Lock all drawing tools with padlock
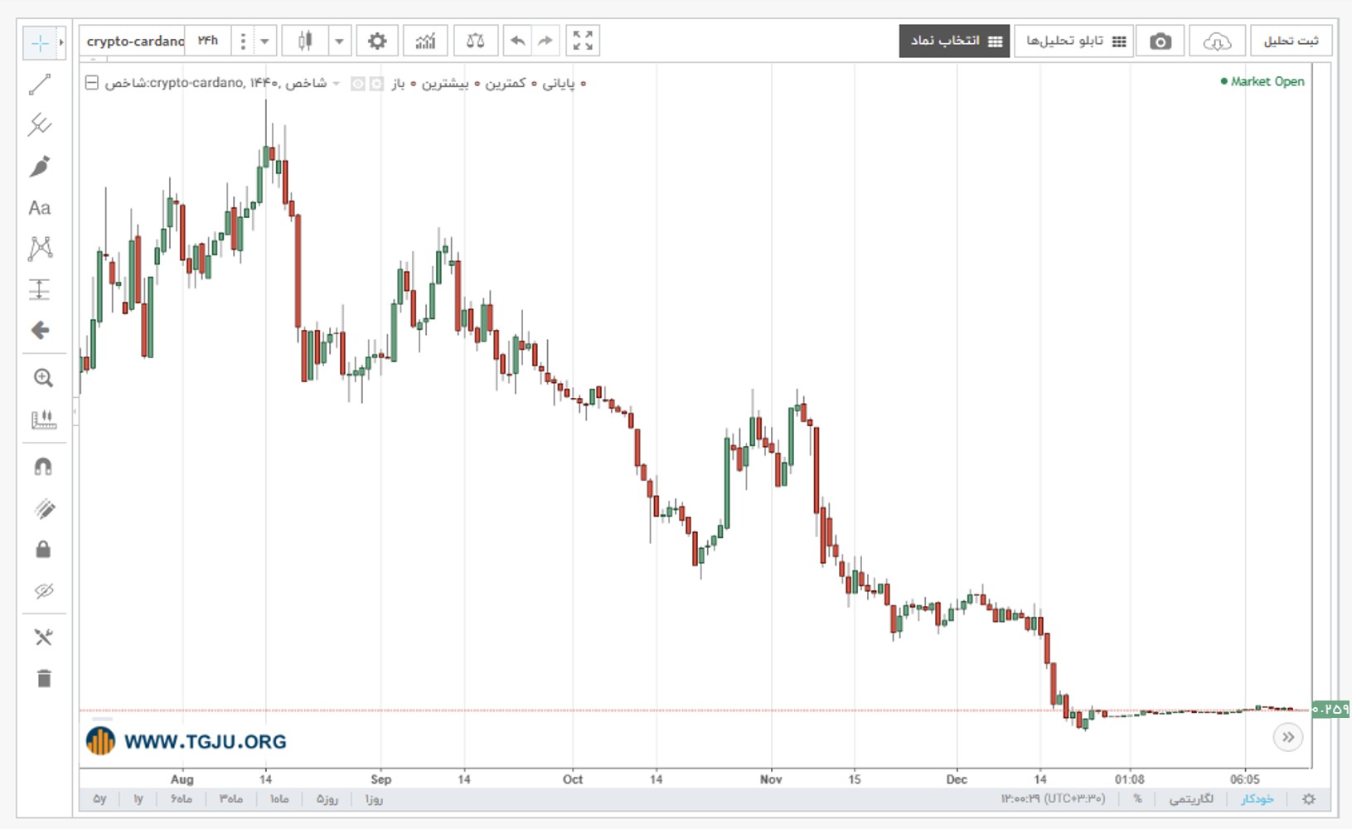 pos(43,549)
